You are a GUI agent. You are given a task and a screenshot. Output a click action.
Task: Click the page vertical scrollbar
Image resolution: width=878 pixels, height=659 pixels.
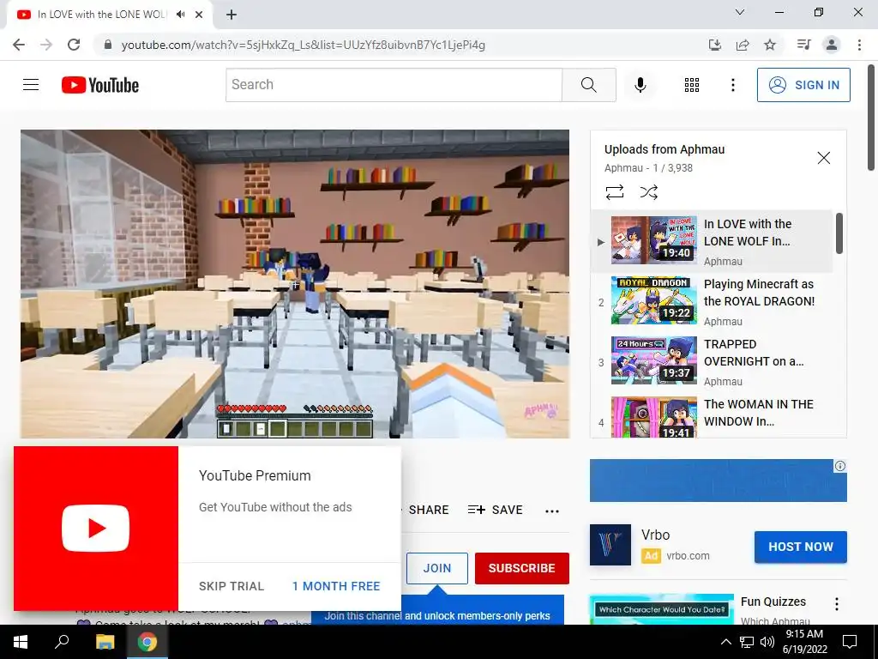click(x=871, y=118)
